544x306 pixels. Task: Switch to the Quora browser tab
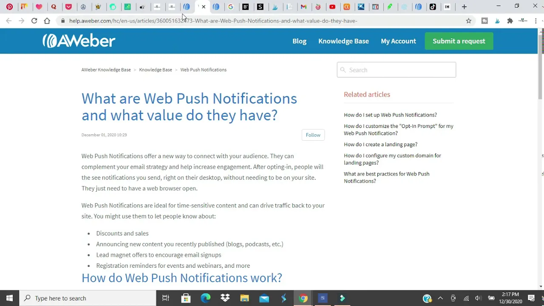tap(54, 7)
